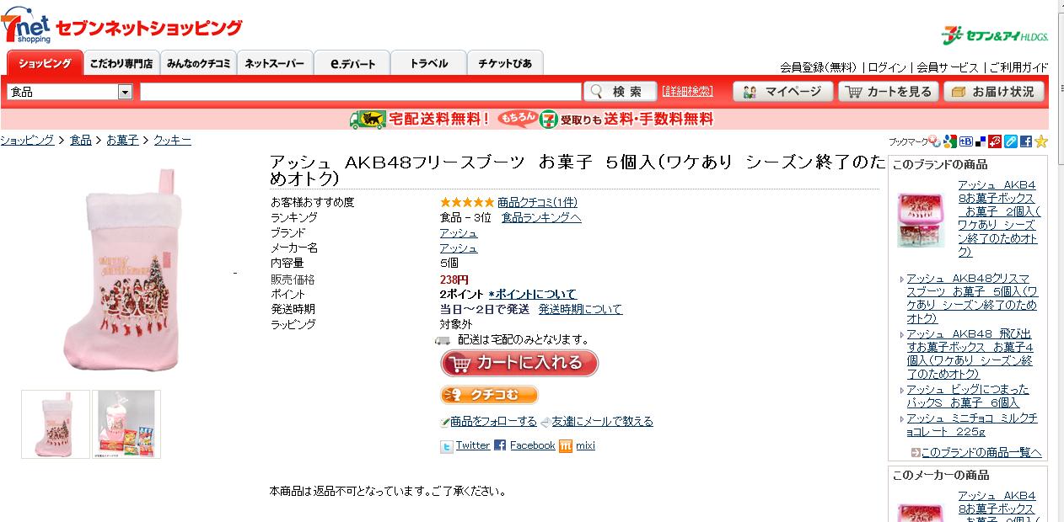1064x522 pixels.
Task: Click the Facebook icon in the bookmark row
Action: coord(1025,141)
